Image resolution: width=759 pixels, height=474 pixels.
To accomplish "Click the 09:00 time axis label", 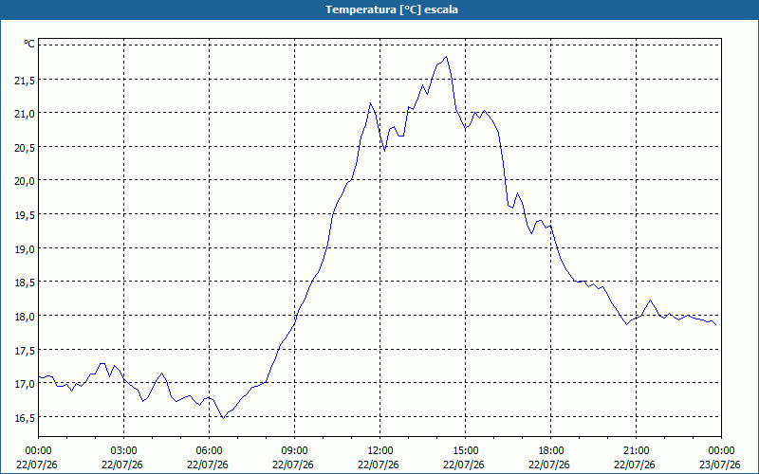I will tap(295, 451).
